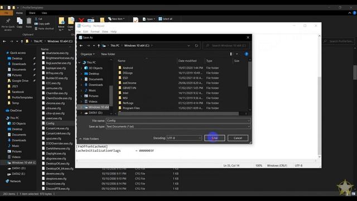
Task: Open the Encoding dropdown showing UTF-8
Action: (184, 138)
